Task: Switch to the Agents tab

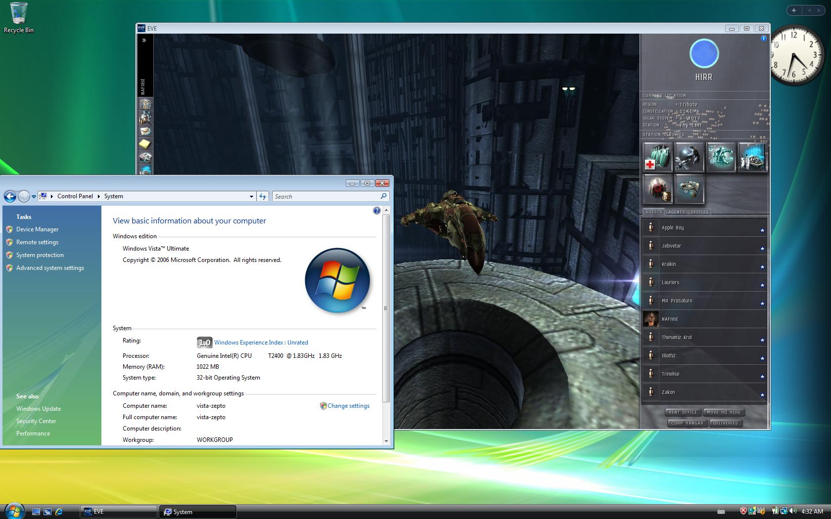Action: 676,212
